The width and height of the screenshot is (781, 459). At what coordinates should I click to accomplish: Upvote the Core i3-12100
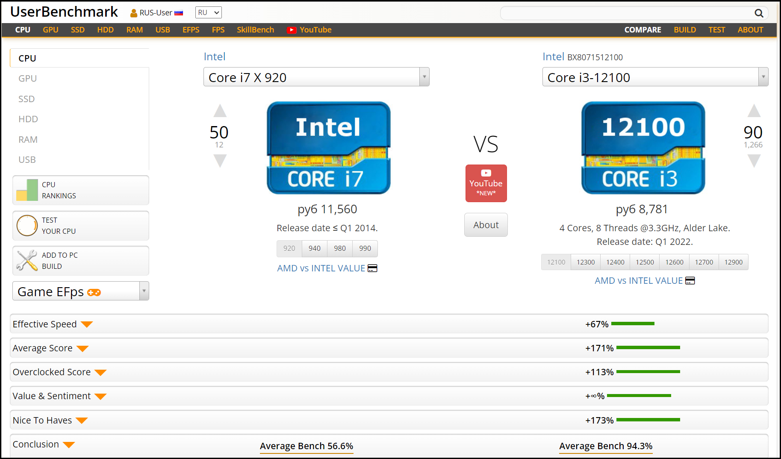tap(754, 111)
